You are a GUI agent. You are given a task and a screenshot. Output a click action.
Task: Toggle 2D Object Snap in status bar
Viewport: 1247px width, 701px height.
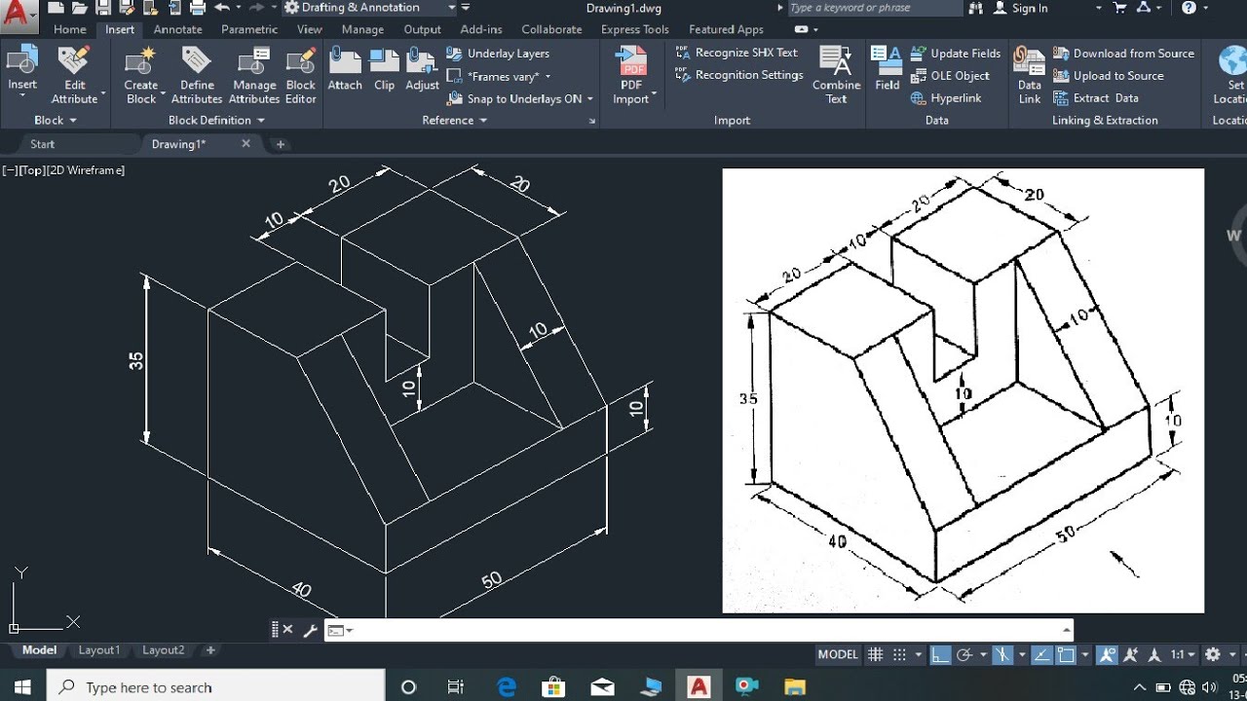pyautogui.click(x=1066, y=654)
